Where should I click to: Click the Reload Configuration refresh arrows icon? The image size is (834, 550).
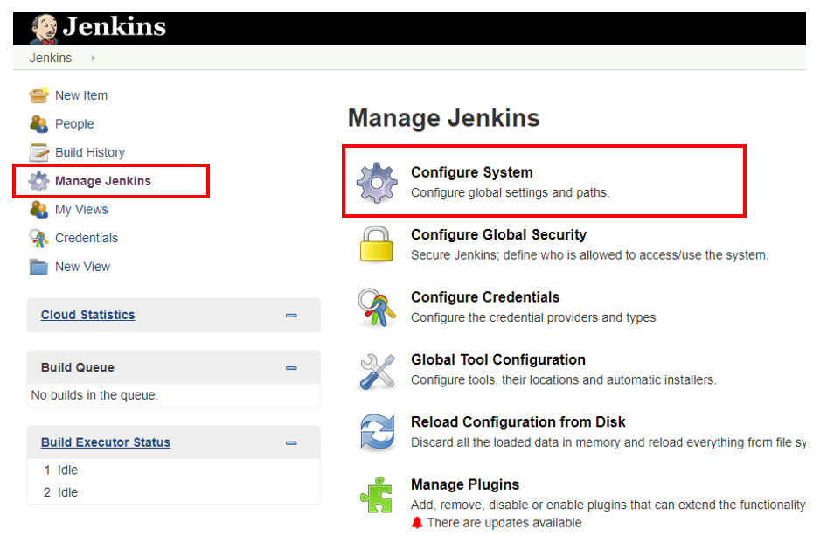(x=377, y=432)
